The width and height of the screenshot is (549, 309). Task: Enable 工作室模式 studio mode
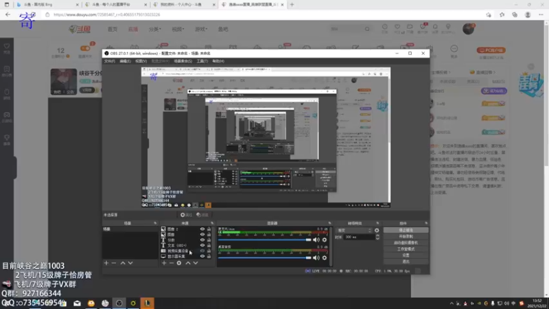point(406,249)
